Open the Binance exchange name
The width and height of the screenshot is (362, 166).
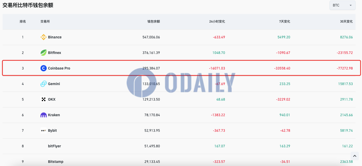pyautogui.click(x=55, y=37)
